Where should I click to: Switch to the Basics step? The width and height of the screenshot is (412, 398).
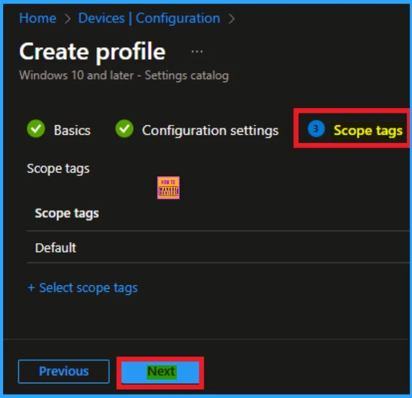point(72,131)
